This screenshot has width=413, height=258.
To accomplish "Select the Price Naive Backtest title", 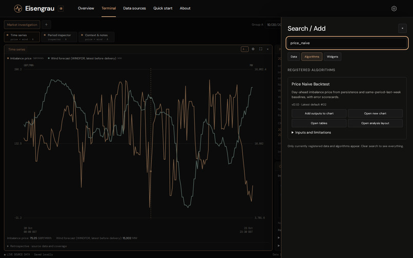I will [311, 84].
